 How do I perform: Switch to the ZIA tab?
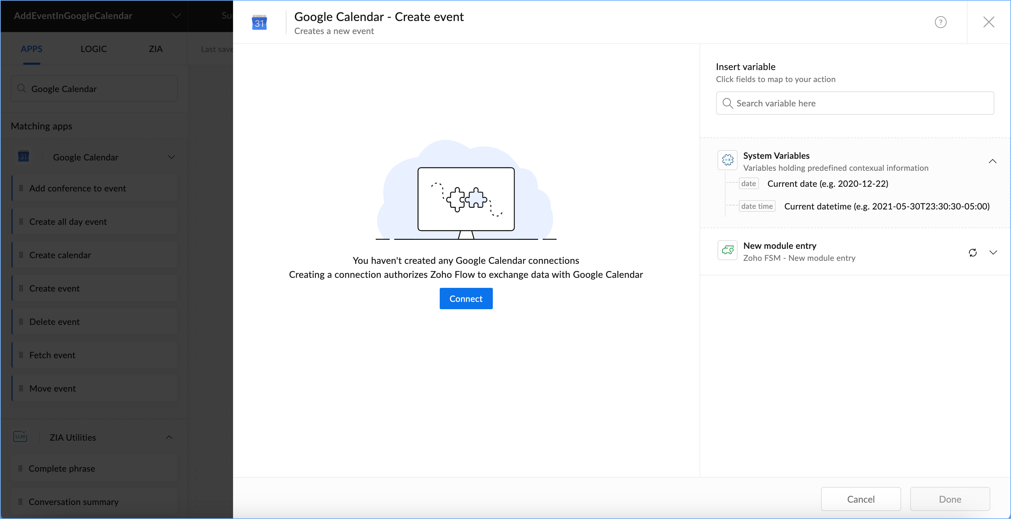click(x=155, y=49)
